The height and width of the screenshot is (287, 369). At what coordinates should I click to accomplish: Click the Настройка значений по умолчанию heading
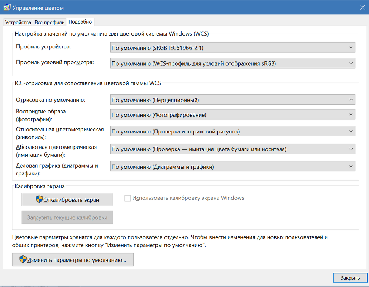point(112,34)
